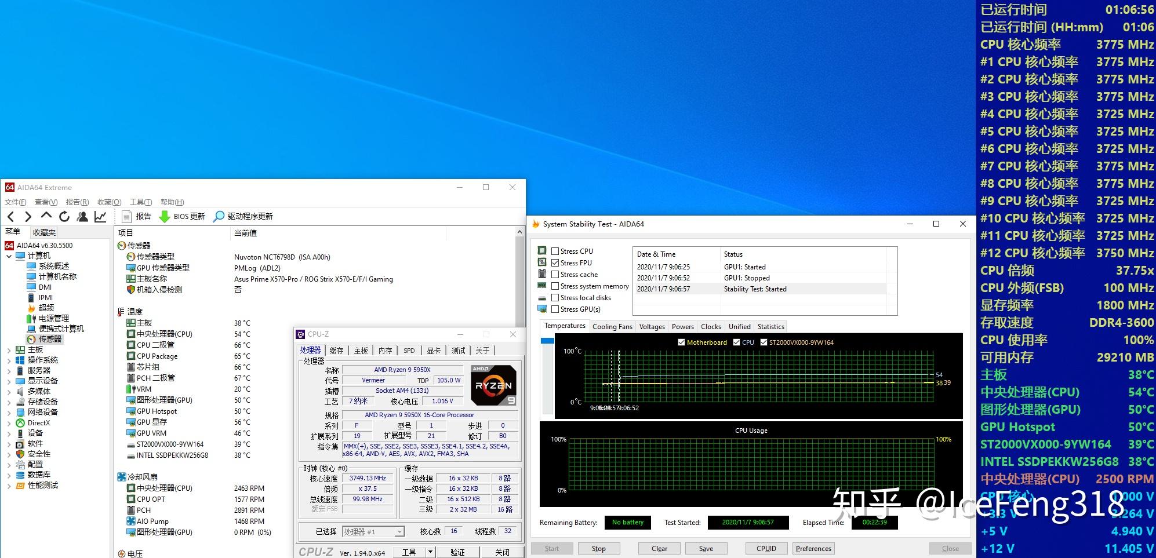Click the blue graph scale bar
The image size is (1156, 558).
pyautogui.click(x=547, y=341)
